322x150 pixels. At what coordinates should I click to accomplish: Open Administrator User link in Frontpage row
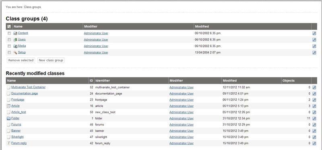182,99
